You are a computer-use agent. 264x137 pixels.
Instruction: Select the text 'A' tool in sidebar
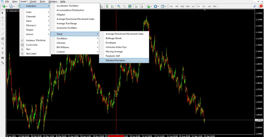[x=3, y=48]
